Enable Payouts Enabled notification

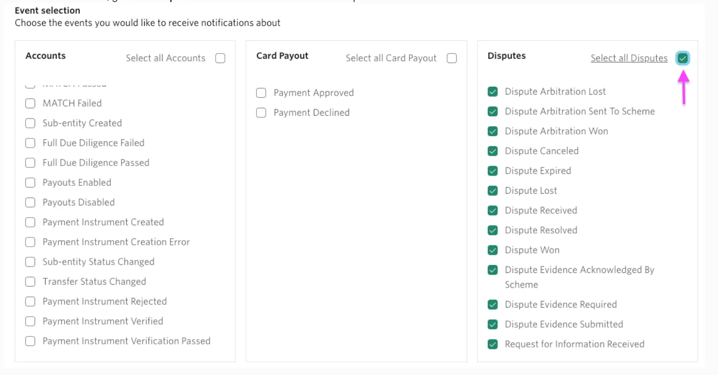coord(30,183)
